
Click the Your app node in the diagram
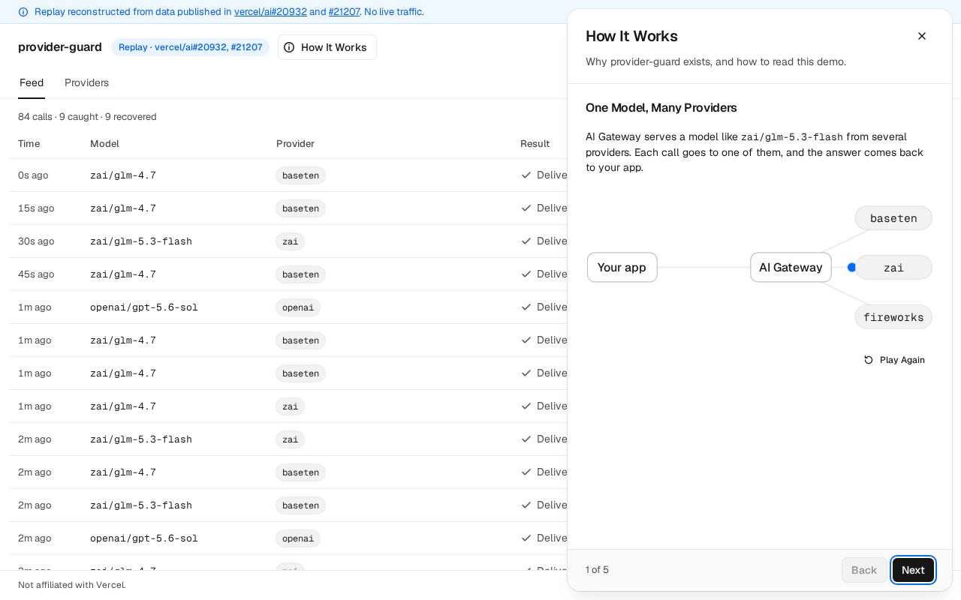click(x=622, y=268)
